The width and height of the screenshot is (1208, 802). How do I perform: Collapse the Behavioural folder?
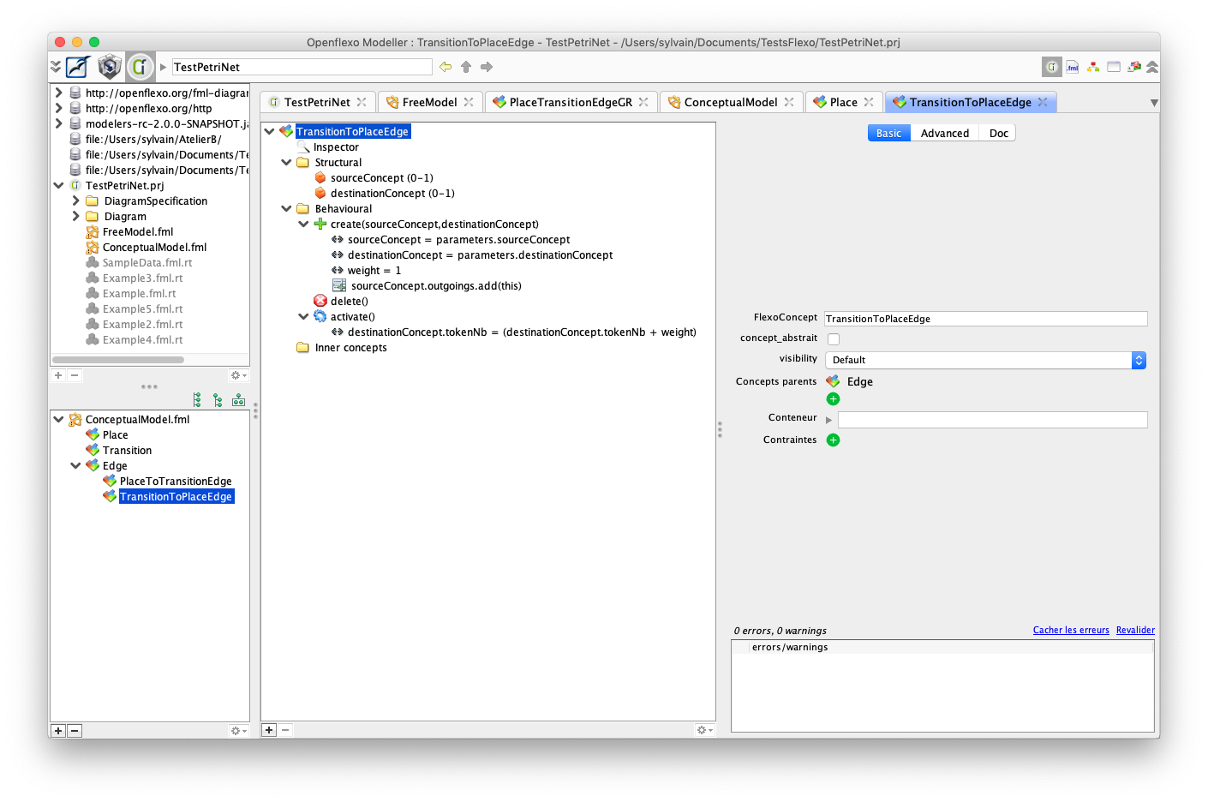tap(286, 209)
